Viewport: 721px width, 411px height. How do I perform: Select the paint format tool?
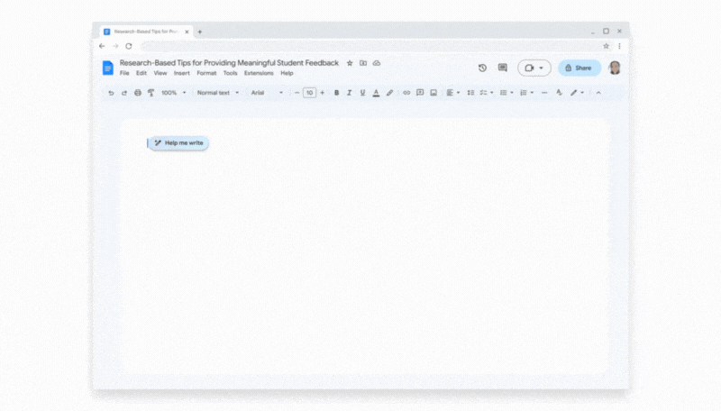tap(151, 93)
